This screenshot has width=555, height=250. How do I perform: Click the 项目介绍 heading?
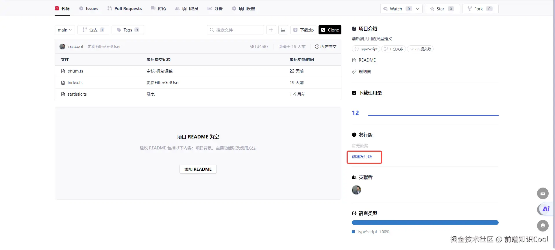point(365,29)
